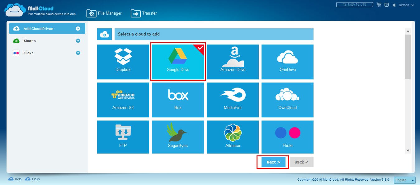420x185 pixels.
Task: Click the Next > button
Action: [273, 162]
